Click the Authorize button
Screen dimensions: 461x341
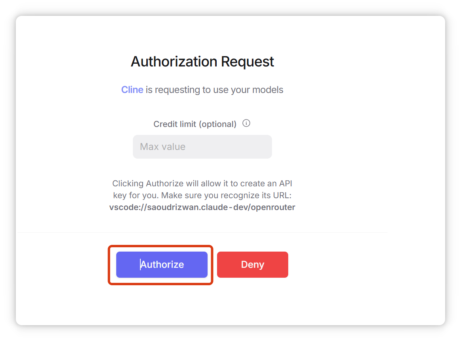[162, 265]
